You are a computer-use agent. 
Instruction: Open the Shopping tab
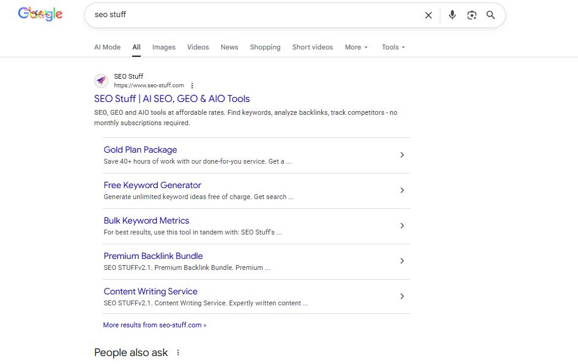click(x=265, y=47)
